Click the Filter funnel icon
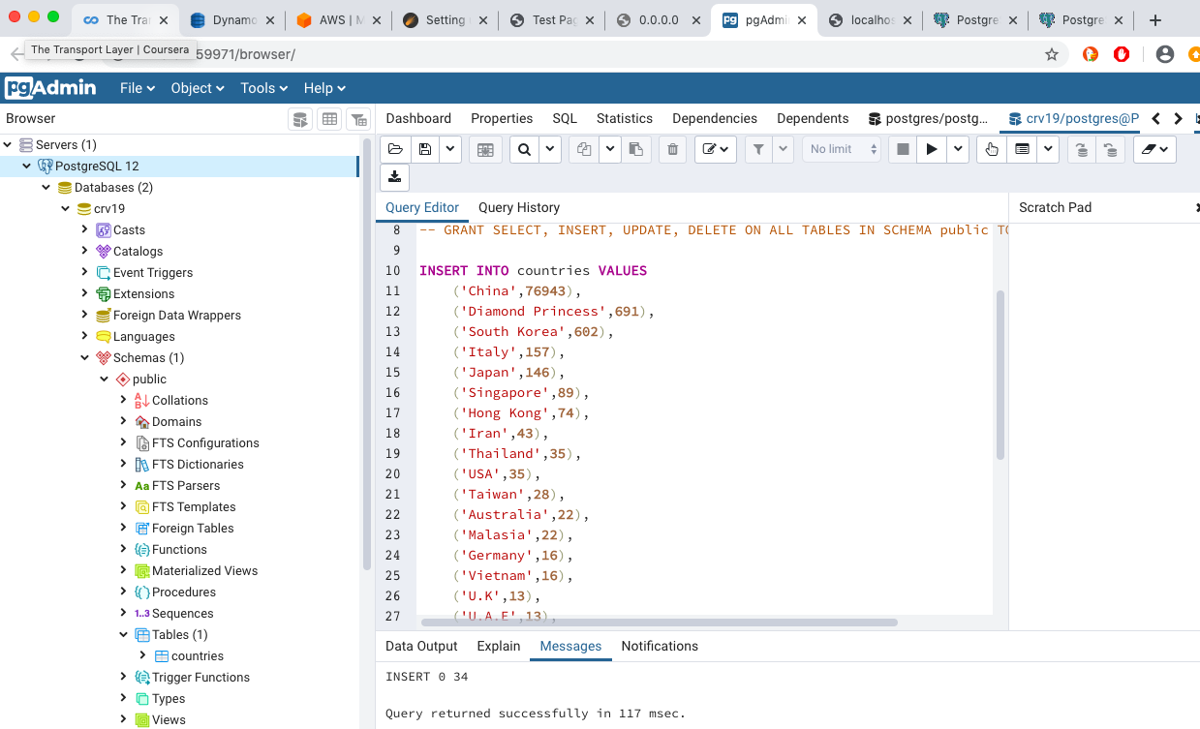The image size is (1200, 729). pyautogui.click(x=758, y=149)
